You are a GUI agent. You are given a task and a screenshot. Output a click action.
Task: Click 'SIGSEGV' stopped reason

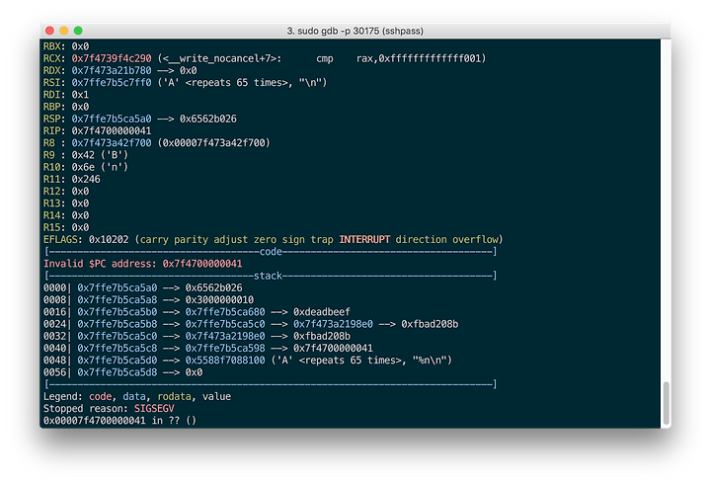pos(154,409)
